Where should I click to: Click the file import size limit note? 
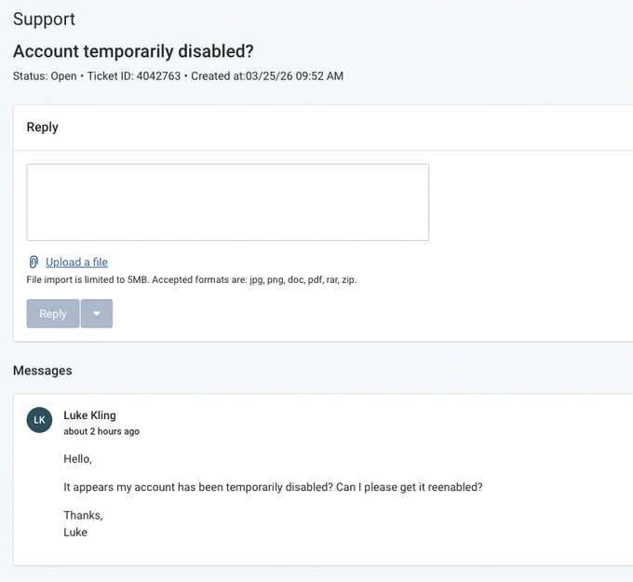192,280
